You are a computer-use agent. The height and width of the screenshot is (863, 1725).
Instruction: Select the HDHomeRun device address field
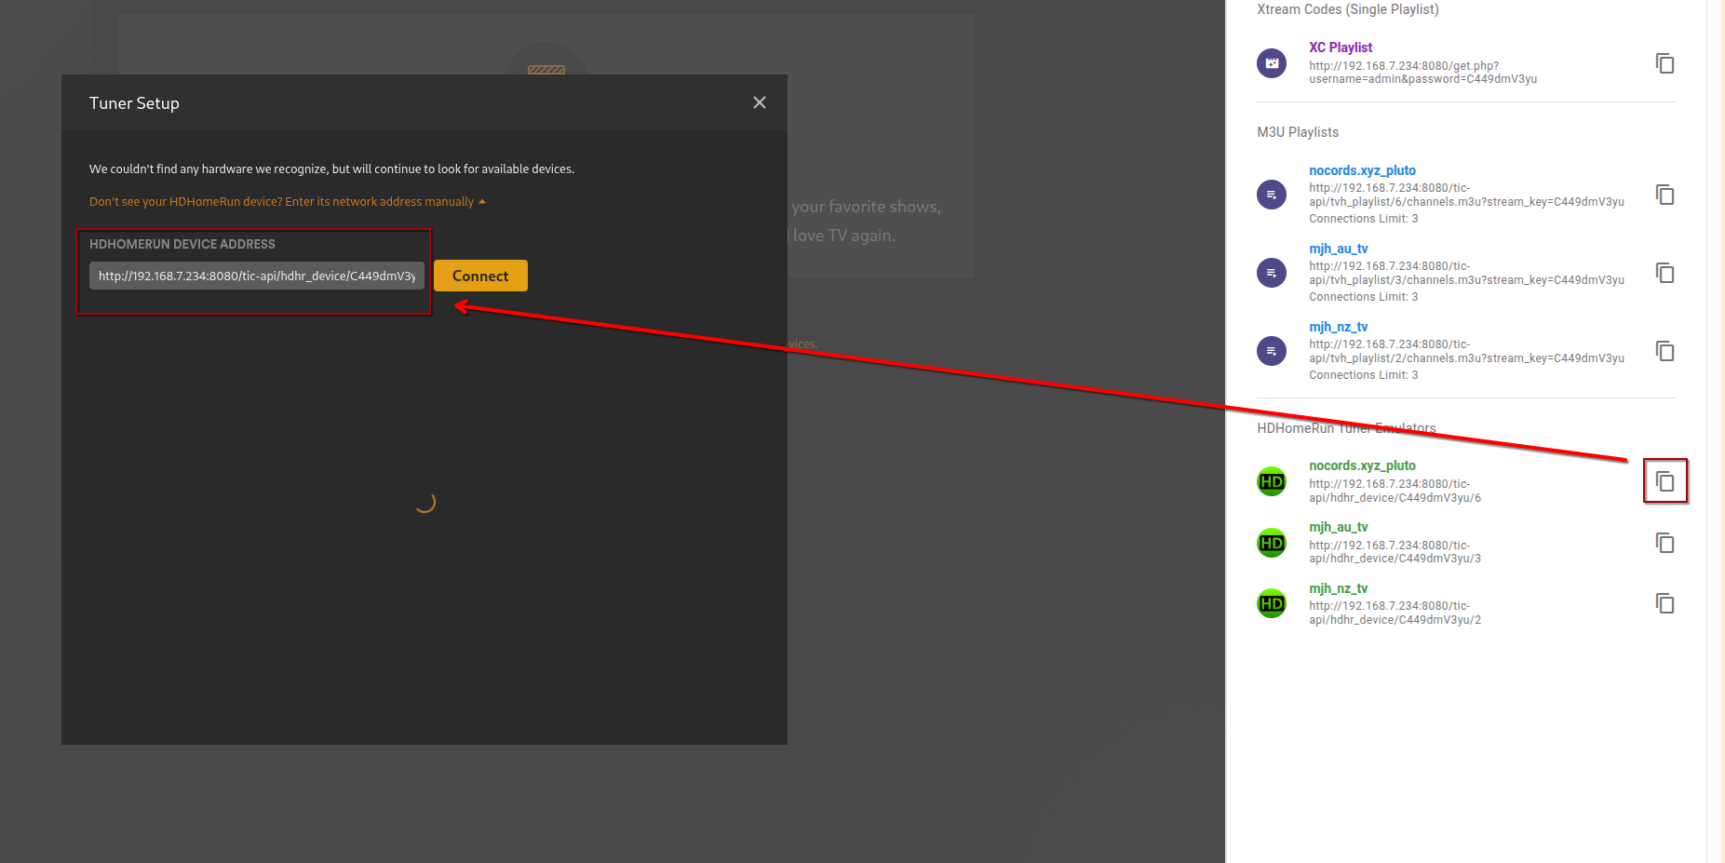click(x=255, y=276)
